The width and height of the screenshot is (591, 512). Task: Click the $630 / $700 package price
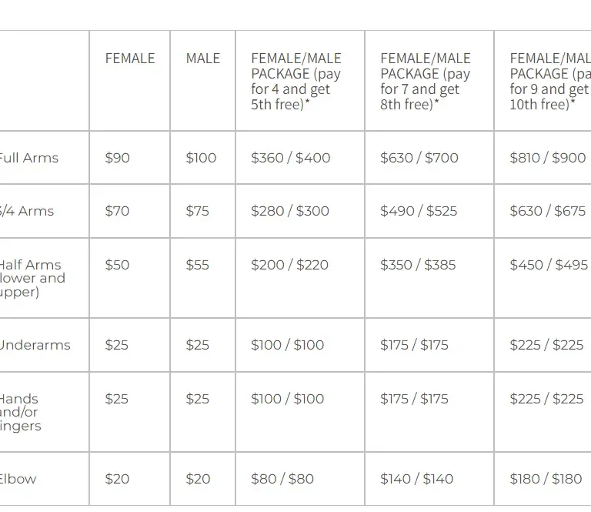click(419, 158)
